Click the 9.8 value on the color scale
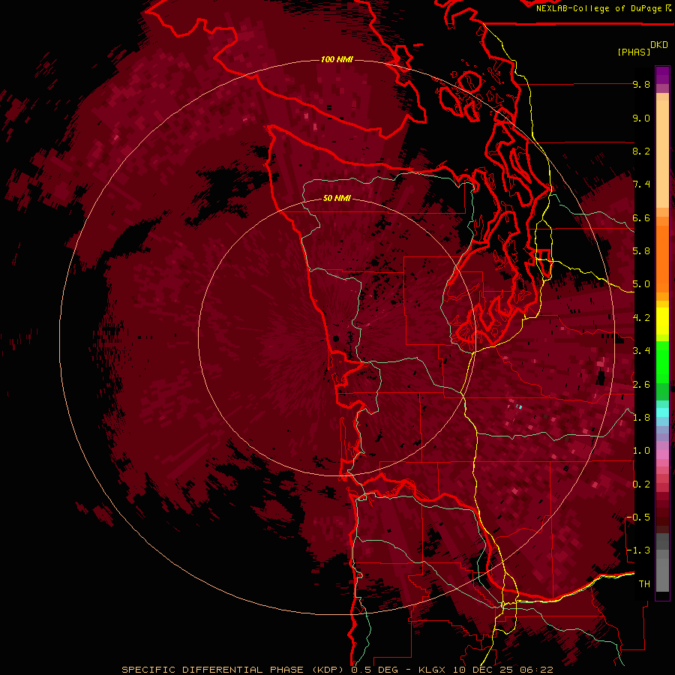 pyautogui.click(x=641, y=84)
